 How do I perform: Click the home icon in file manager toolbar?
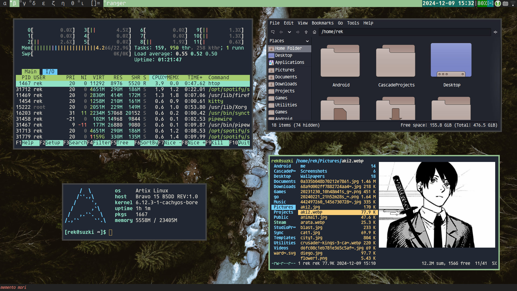click(315, 32)
